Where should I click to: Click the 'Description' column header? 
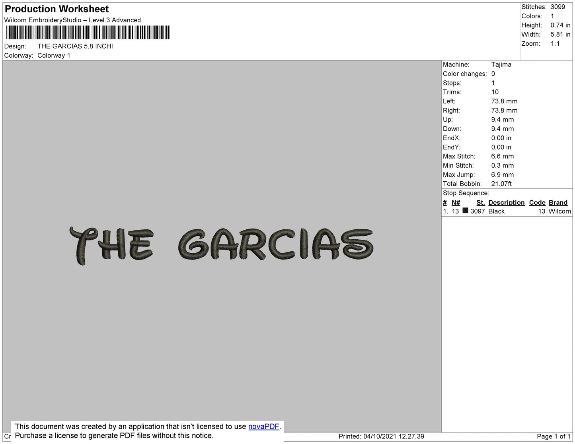(x=507, y=203)
